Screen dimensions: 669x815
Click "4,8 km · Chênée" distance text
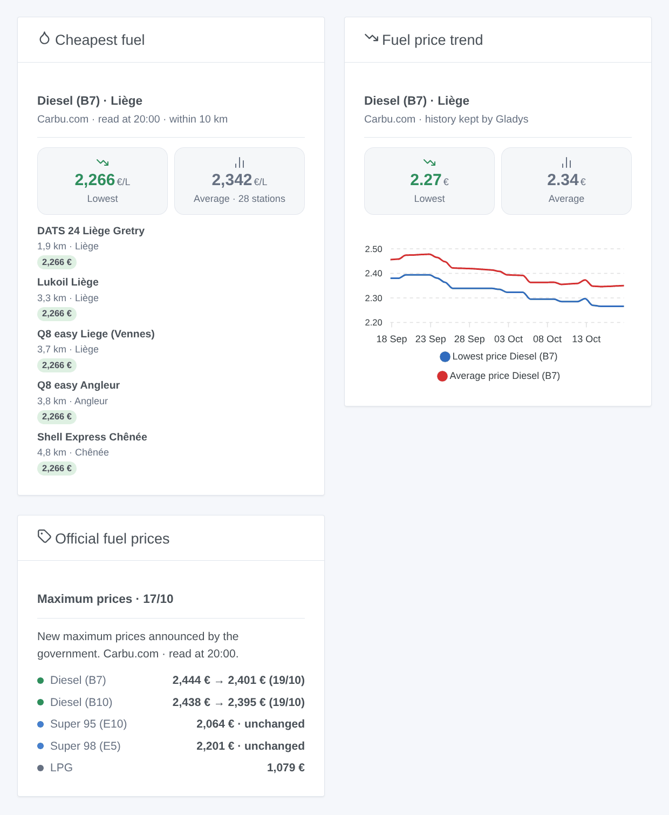pyautogui.click(x=73, y=452)
